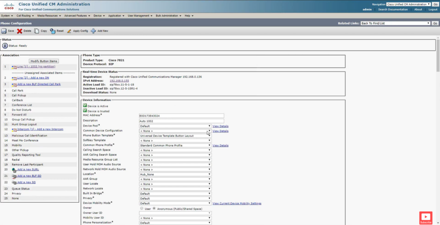
Task: Click the Go button beside Navigation
Action: point(435,4)
